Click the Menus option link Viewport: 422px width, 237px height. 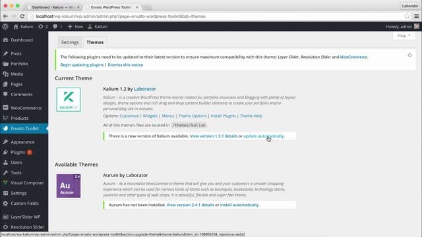click(168, 116)
